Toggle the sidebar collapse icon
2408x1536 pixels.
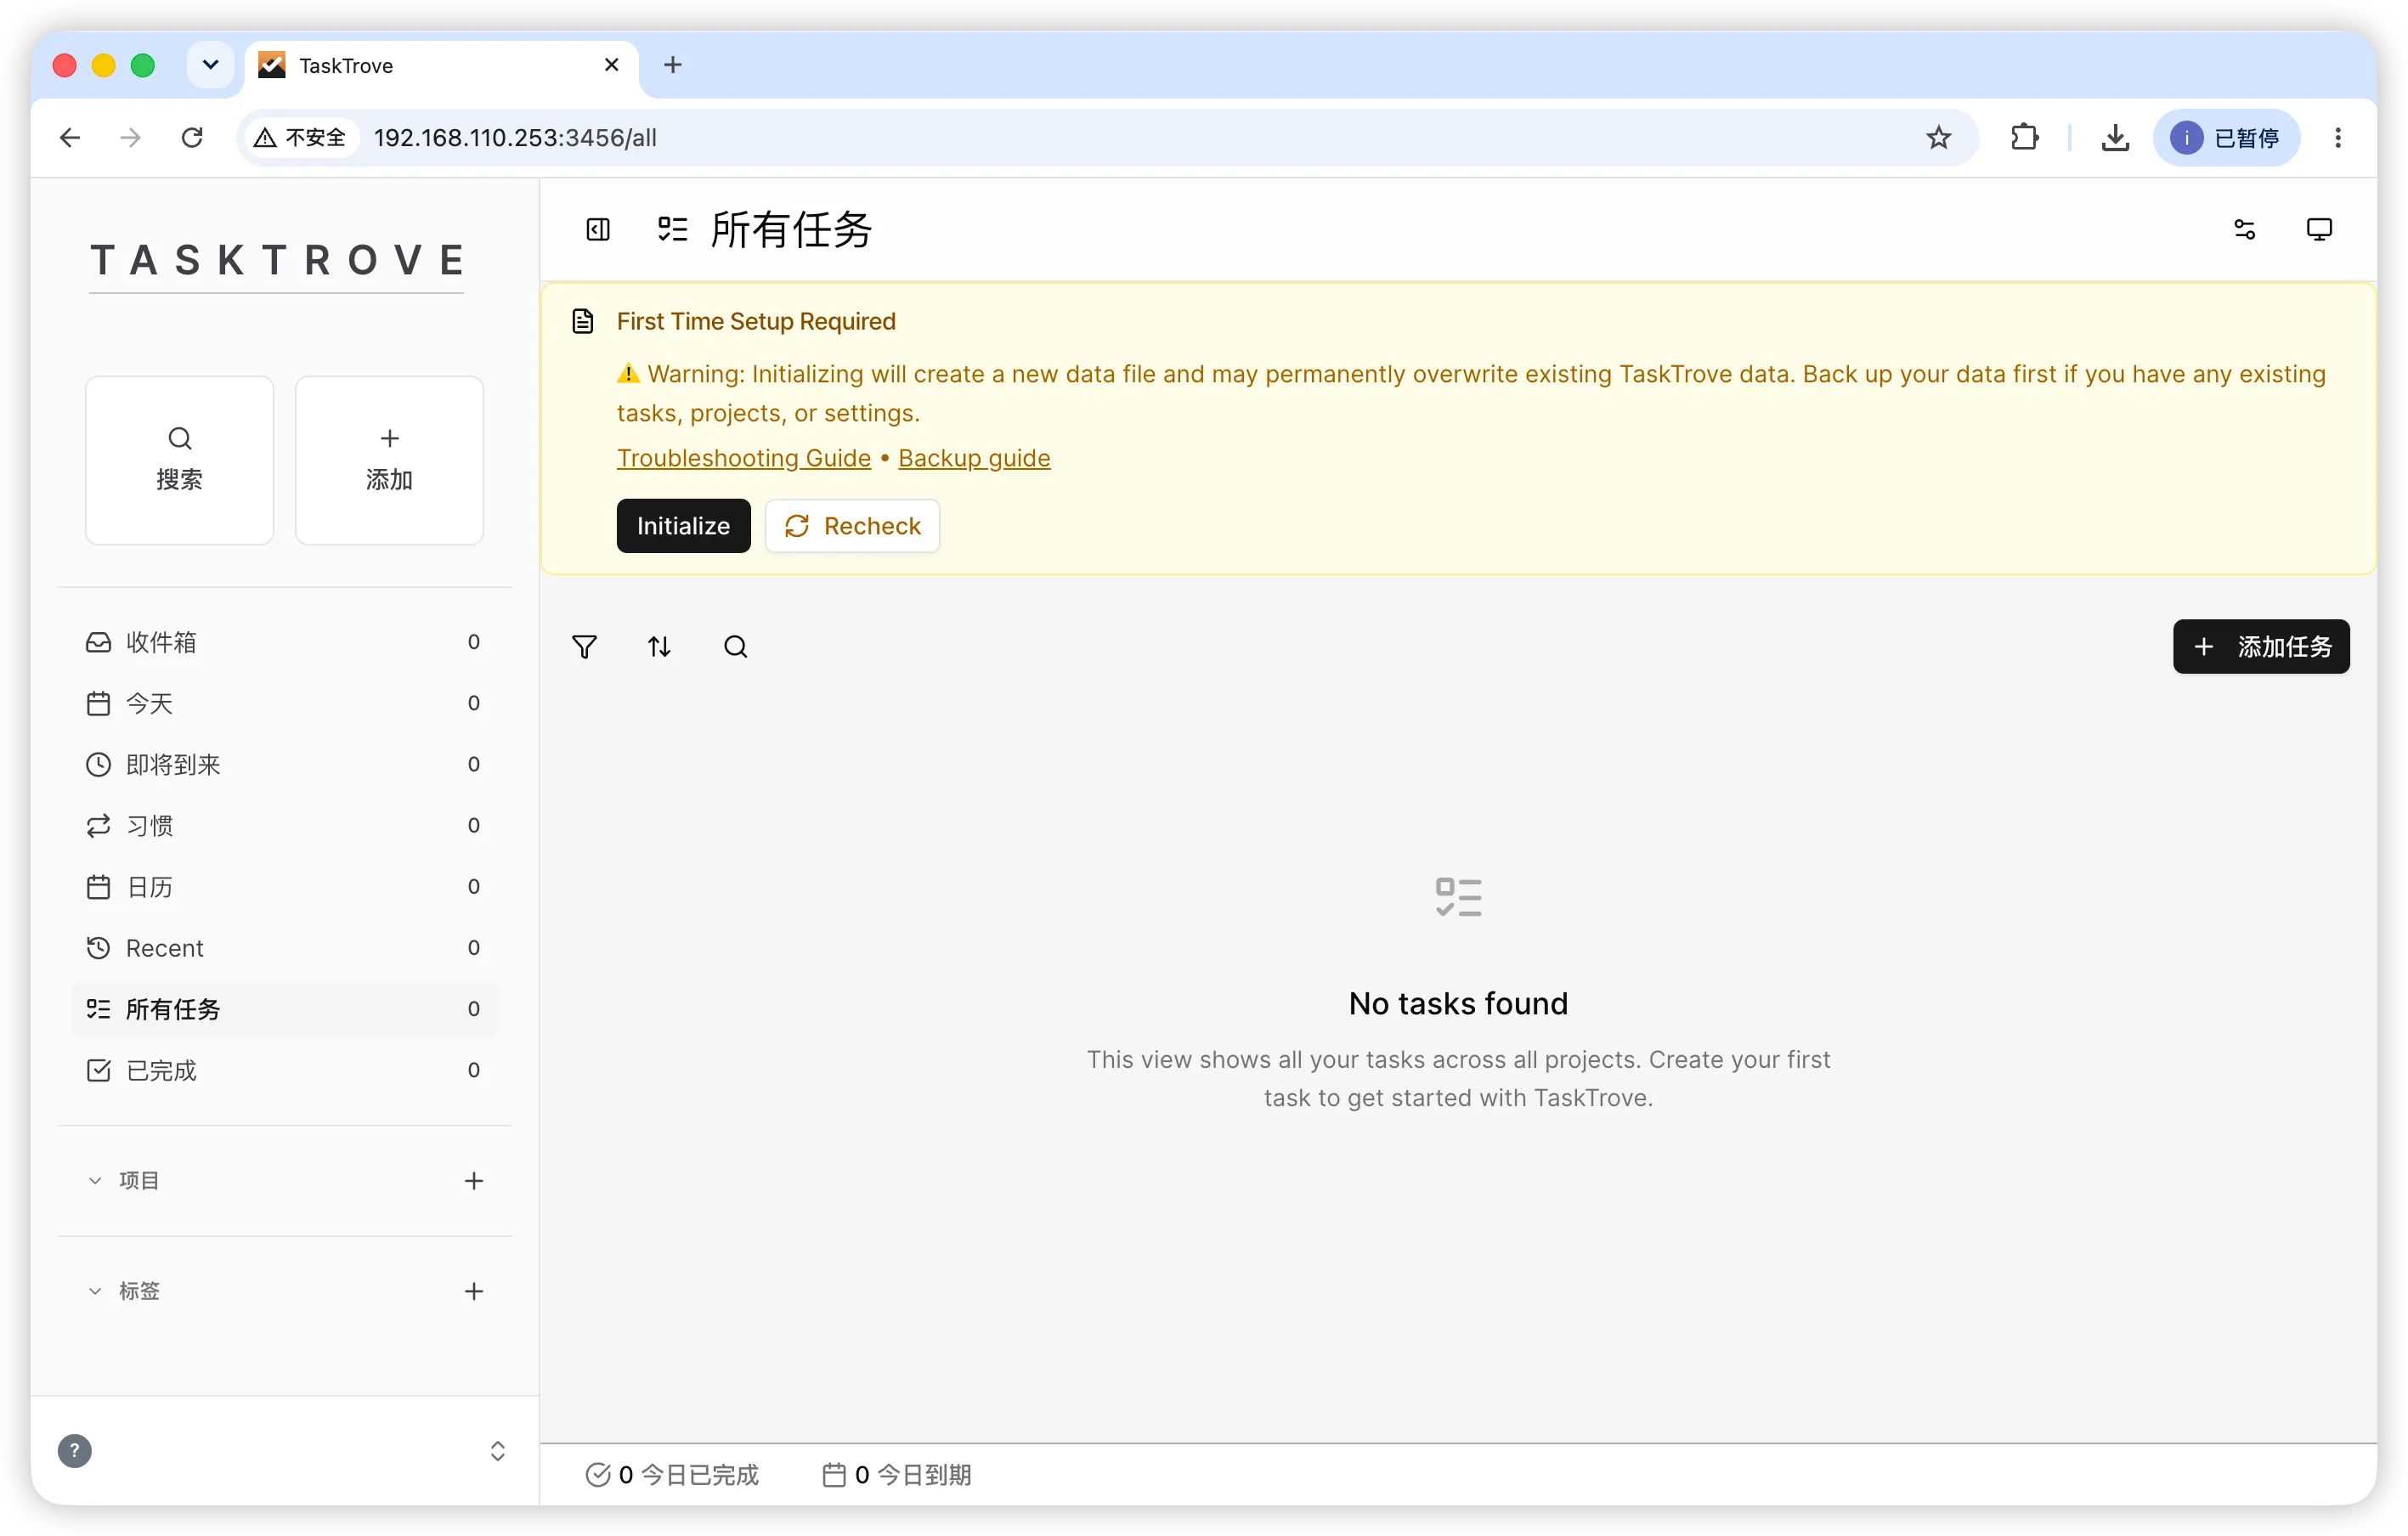[598, 230]
